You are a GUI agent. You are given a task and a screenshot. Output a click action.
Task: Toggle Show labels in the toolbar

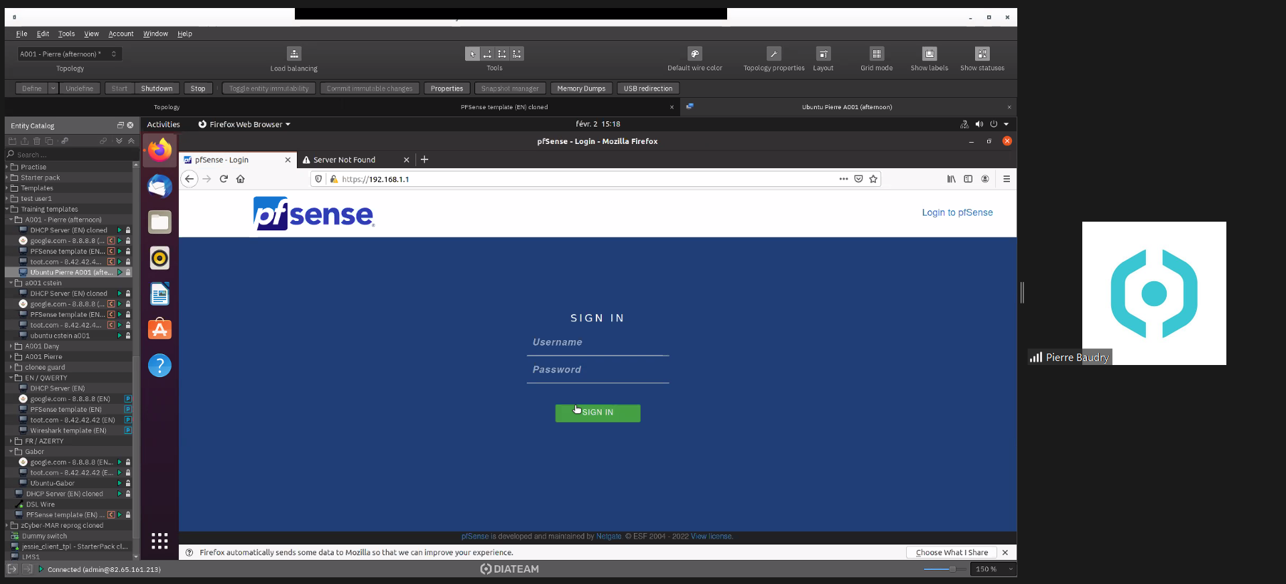coord(929,54)
